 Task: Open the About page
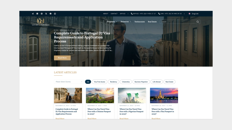106,14
